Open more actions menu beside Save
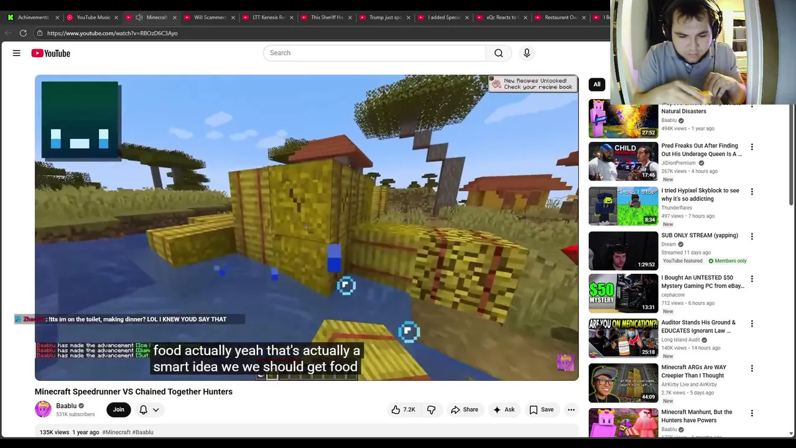Viewport: 796px width, 448px height. (571, 409)
